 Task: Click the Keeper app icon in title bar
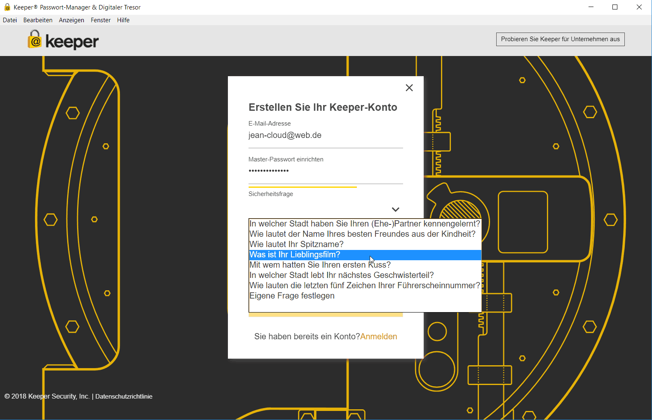click(7, 7)
